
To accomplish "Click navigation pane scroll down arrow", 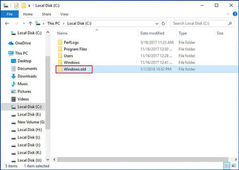I will click(x=48, y=160).
